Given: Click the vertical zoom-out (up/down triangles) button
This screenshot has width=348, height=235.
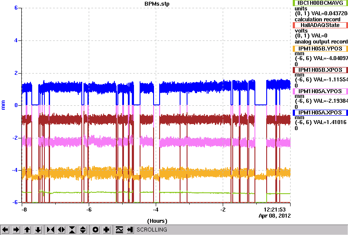Looking at the screenshot, I should pos(83,230).
